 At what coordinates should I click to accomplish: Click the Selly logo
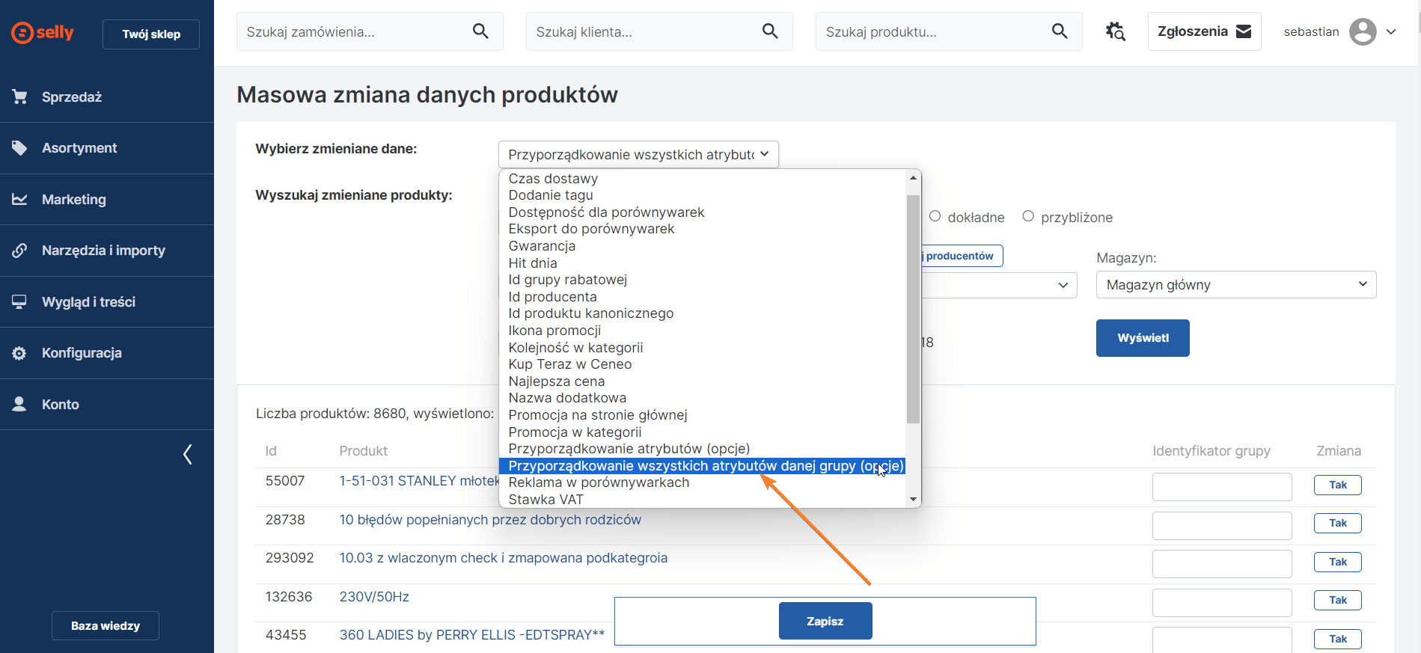click(43, 33)
